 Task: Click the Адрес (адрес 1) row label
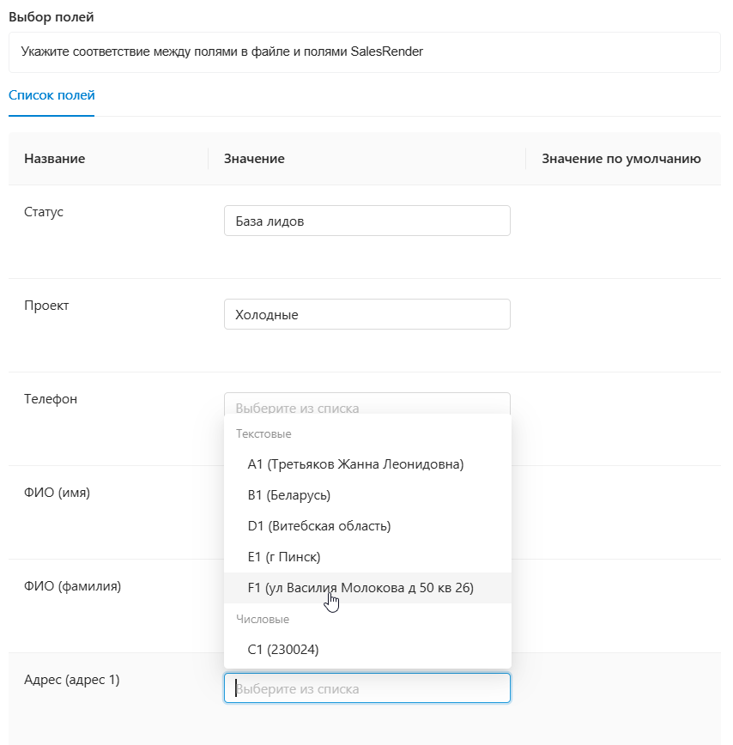[x=72, y=680]
